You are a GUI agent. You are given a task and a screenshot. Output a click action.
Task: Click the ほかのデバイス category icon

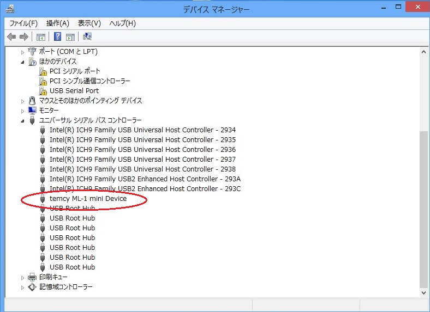pos(32,62)
